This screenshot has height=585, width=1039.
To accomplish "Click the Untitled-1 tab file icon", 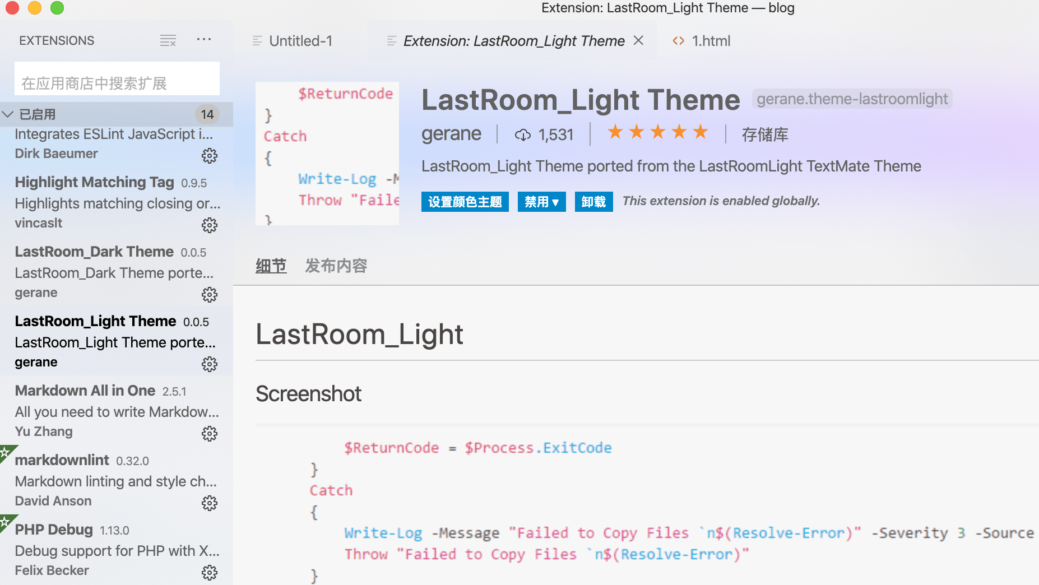I will pos(257,41).
